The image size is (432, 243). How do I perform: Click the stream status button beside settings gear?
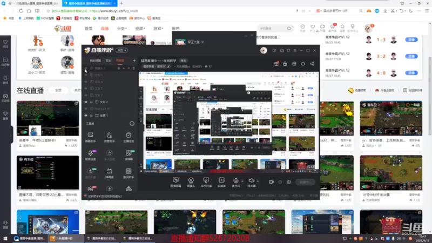pos(305,182)
